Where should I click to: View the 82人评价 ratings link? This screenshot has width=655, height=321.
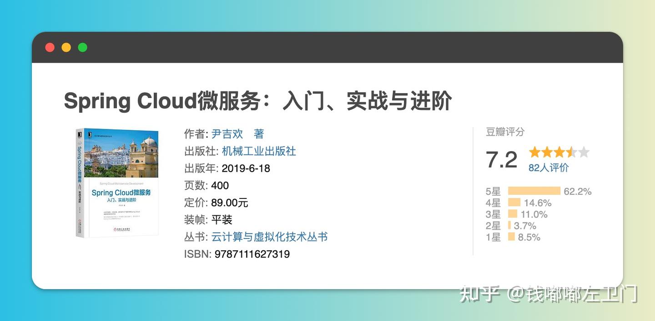pos(549,168)
